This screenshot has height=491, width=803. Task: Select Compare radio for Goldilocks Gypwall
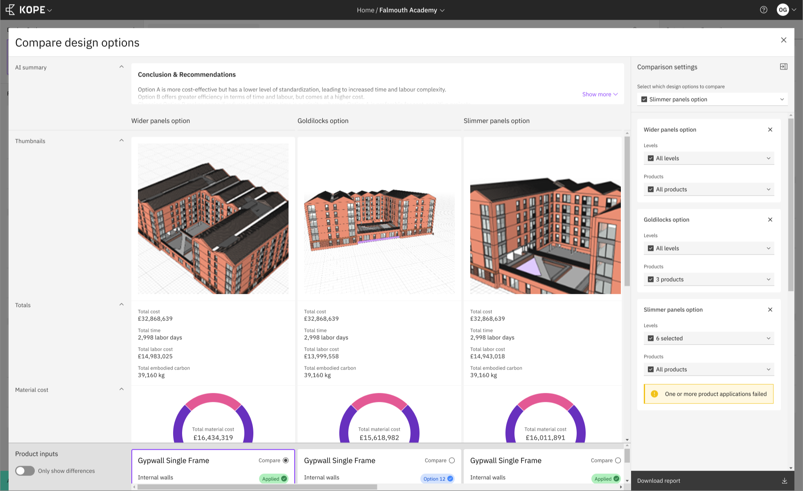pos(452,460)
